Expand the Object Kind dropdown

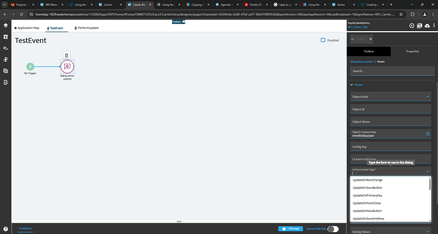[x=427, y=97]
